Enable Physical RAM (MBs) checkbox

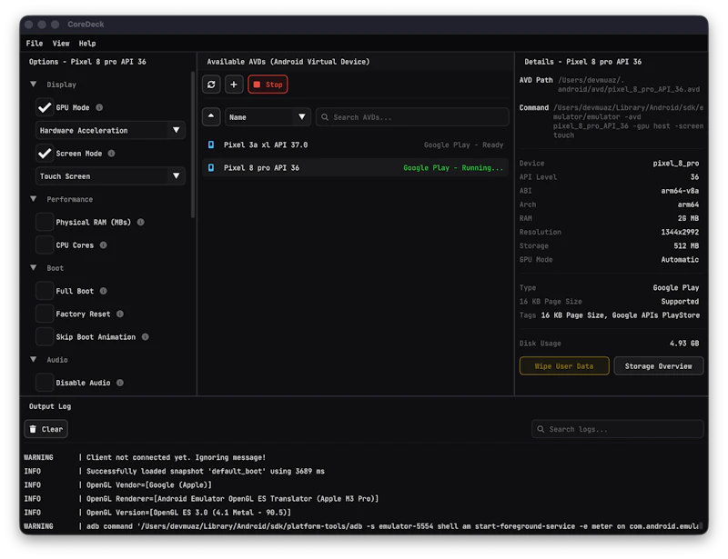coord(45,222)
